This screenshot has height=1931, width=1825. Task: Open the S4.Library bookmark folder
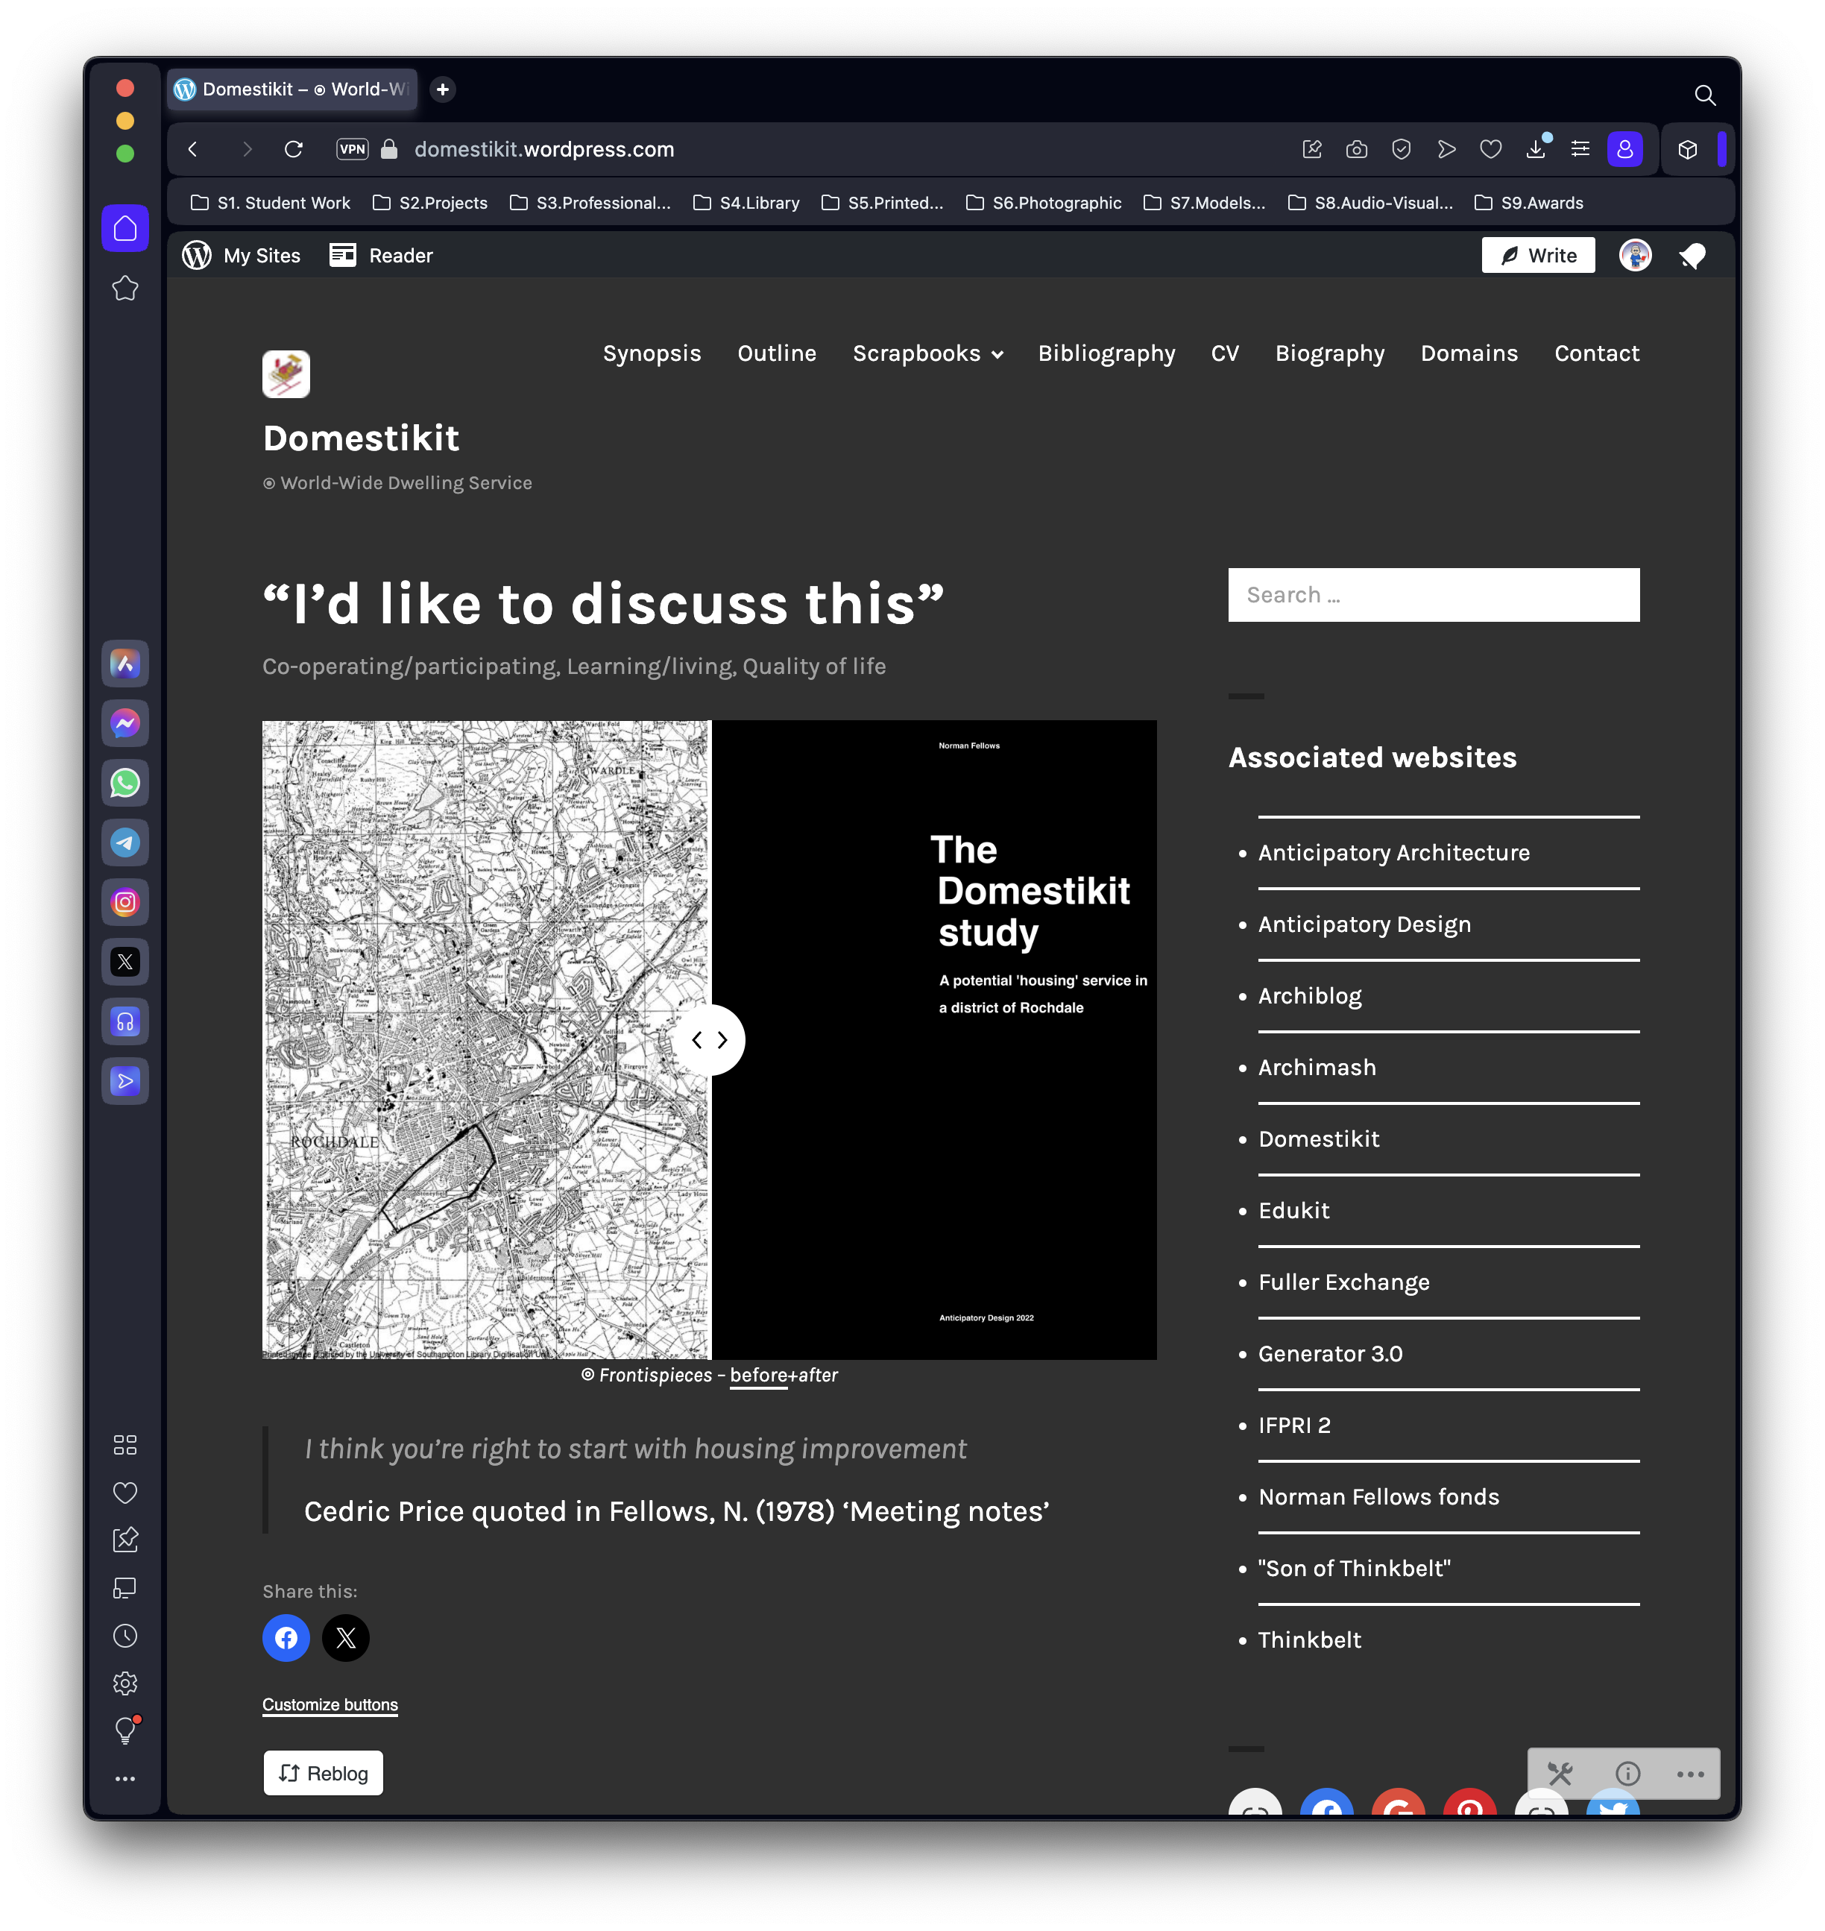pos(746,204)
